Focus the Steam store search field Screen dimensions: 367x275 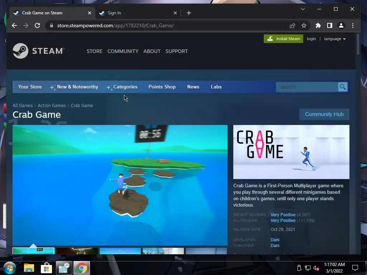point(307,87)
